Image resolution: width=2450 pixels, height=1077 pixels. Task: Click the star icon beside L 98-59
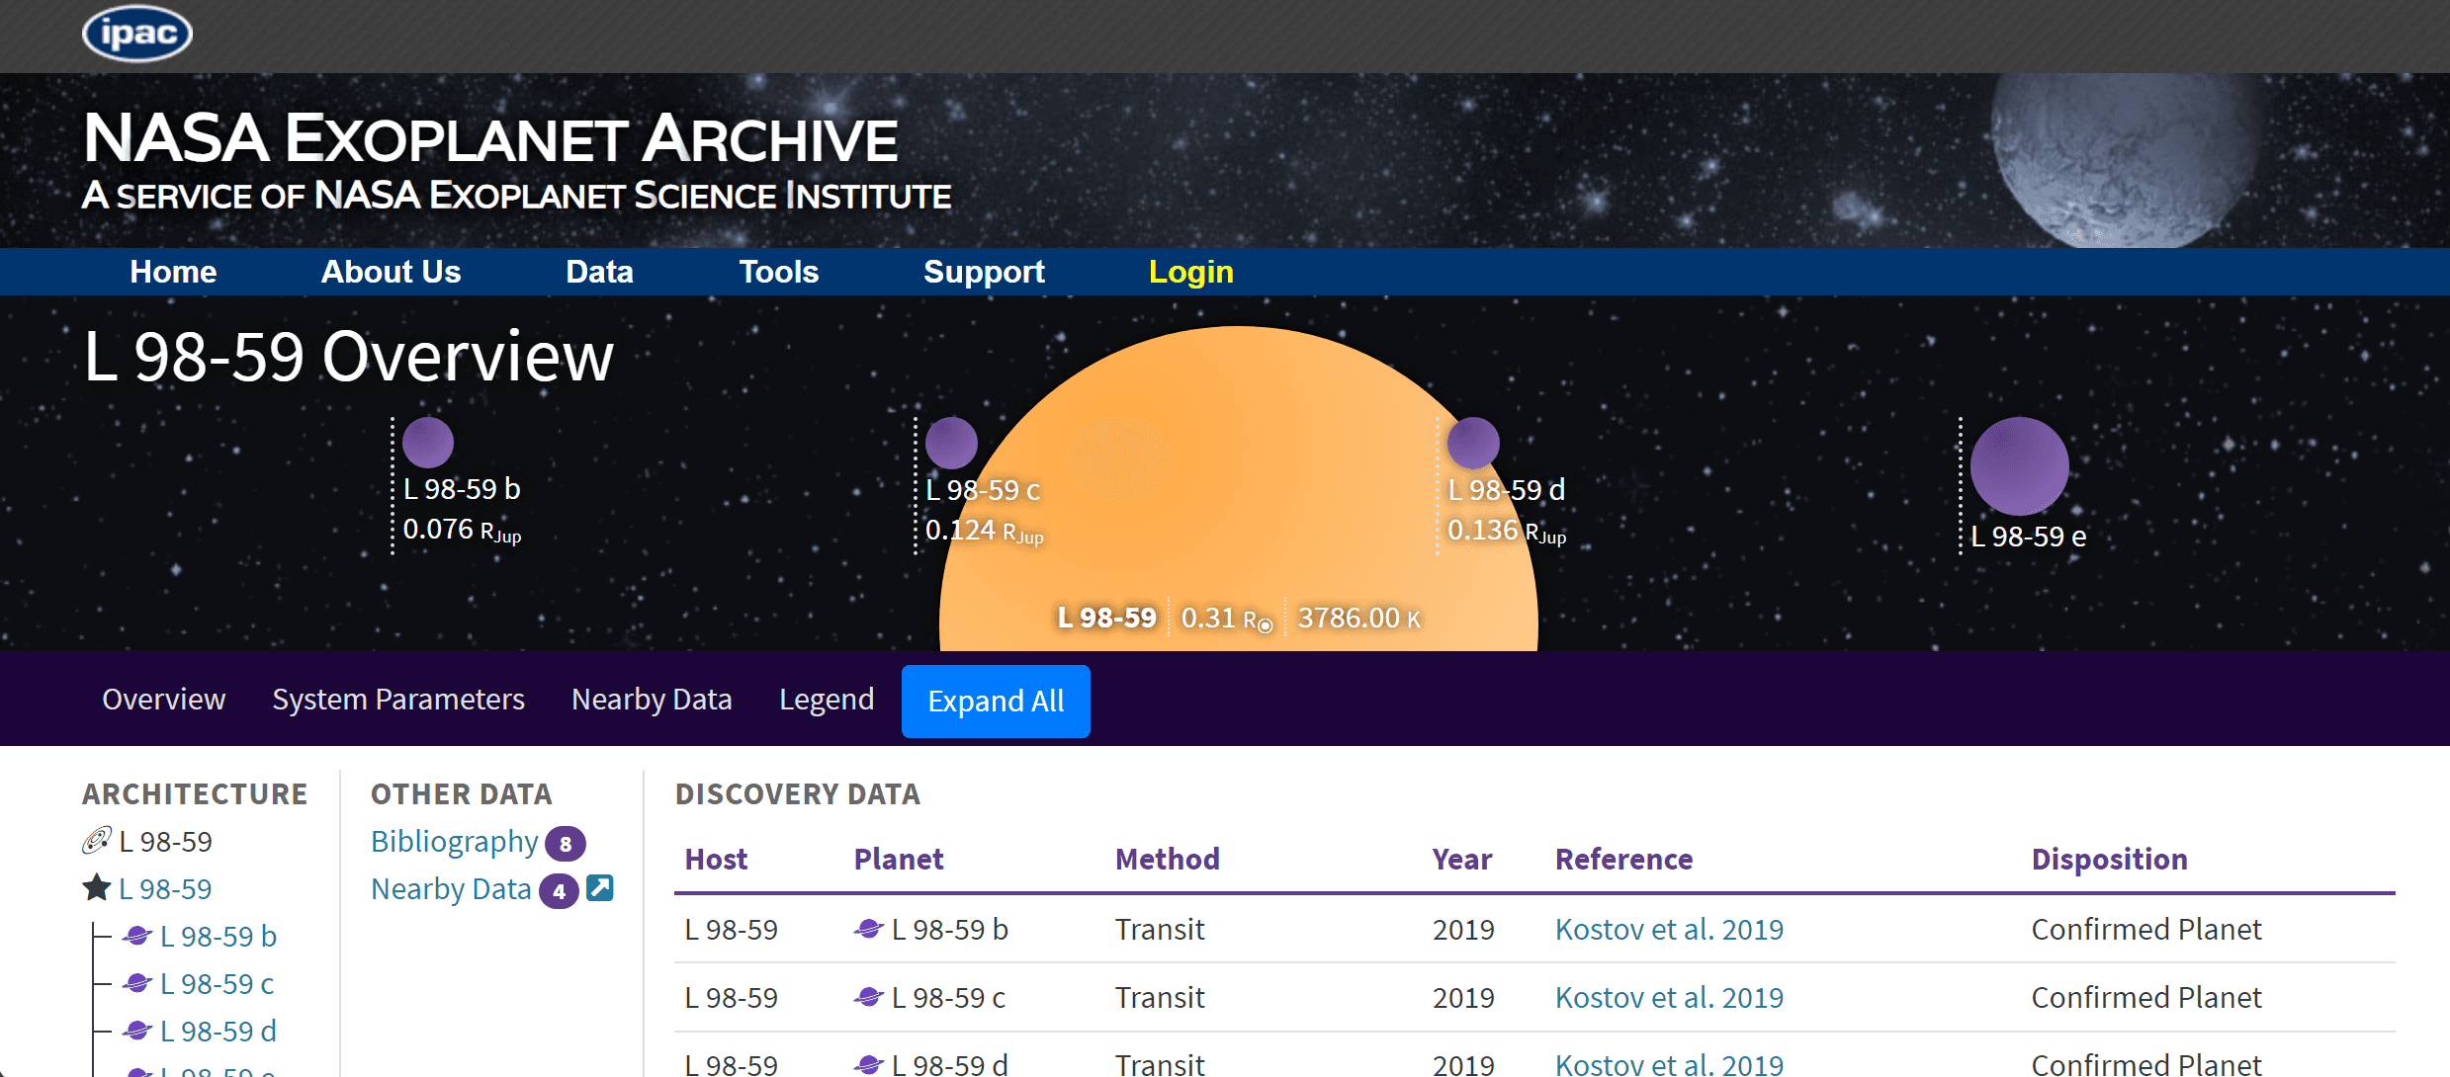(96, 887)
